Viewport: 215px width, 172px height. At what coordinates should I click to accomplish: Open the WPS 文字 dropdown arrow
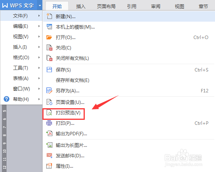point(40,6)
